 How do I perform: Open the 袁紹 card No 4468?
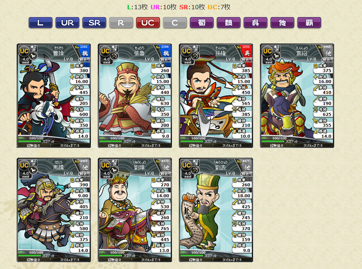pos(297,96)
